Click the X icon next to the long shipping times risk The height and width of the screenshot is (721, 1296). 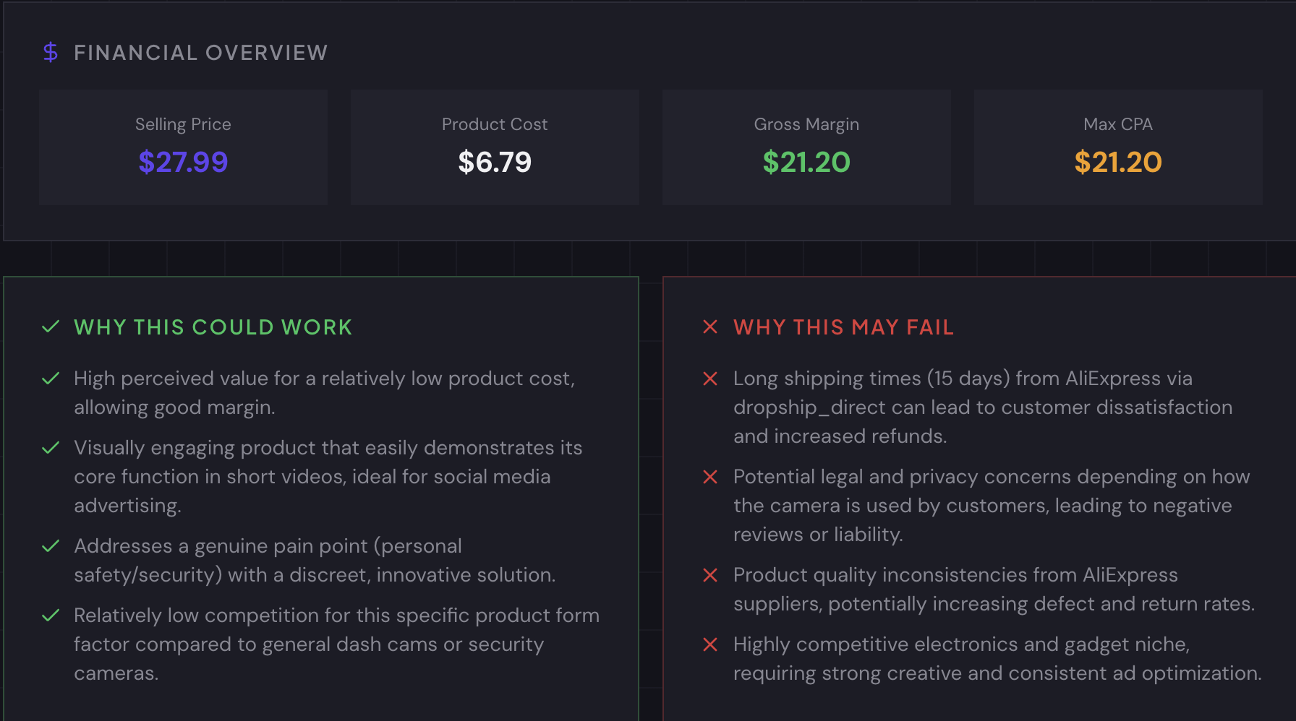pyautogui.click(x=709, y=378)
